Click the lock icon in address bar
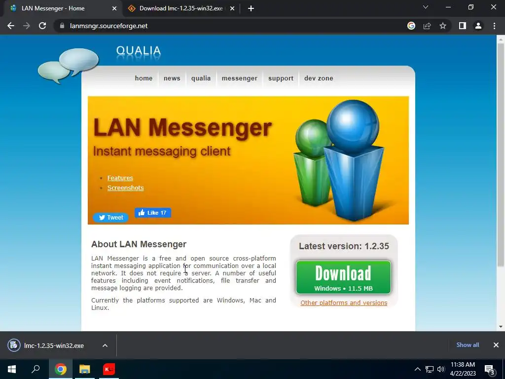This screenshot has height=379, width=505. 62,26
